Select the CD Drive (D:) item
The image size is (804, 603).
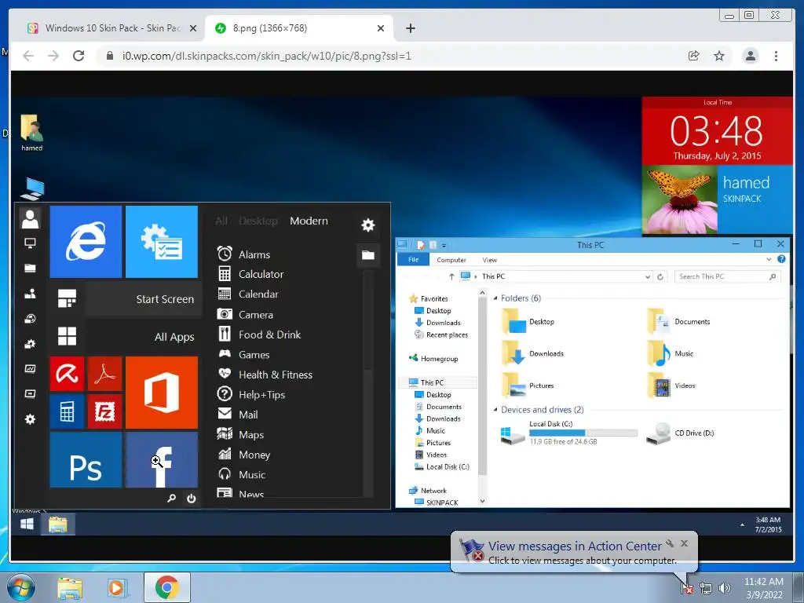point(681,433)
